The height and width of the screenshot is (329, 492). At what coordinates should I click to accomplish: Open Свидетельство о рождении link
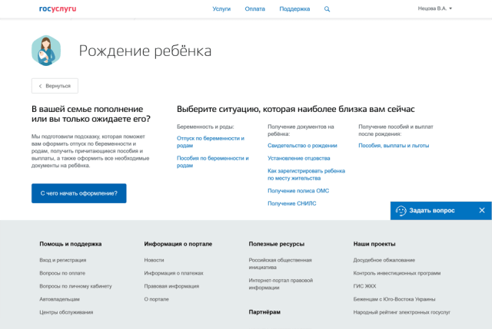(302, 146)
